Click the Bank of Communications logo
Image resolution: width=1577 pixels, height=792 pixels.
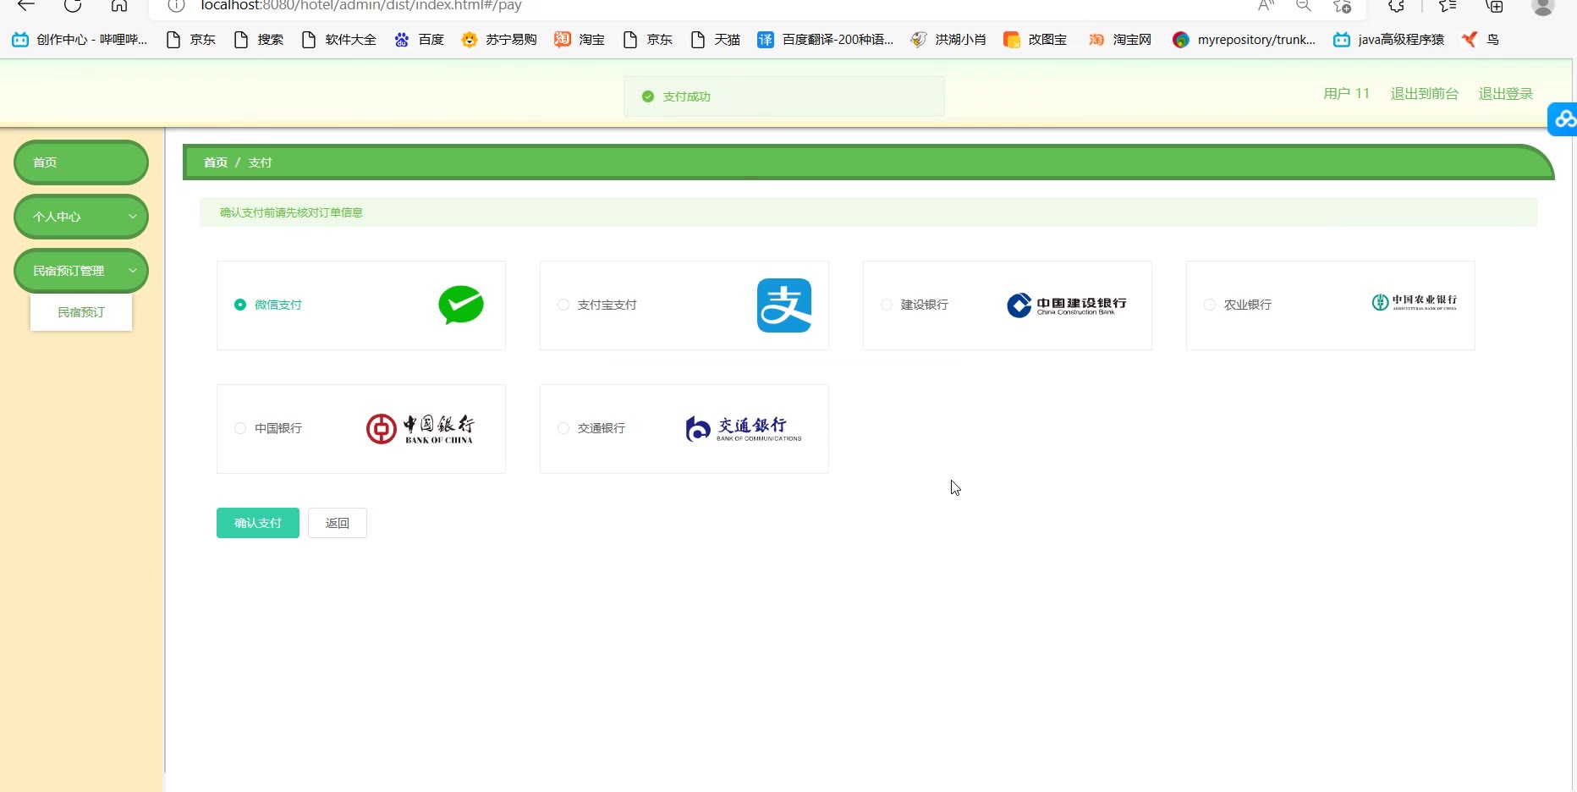click(744, 429)
